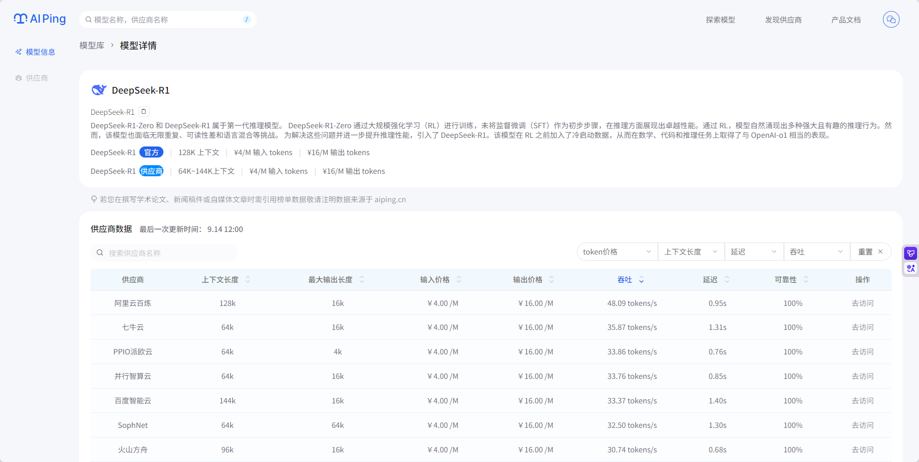Click 去访问 for 阿里云百炼
919x462 pixels.
click(x=862, y=303)
